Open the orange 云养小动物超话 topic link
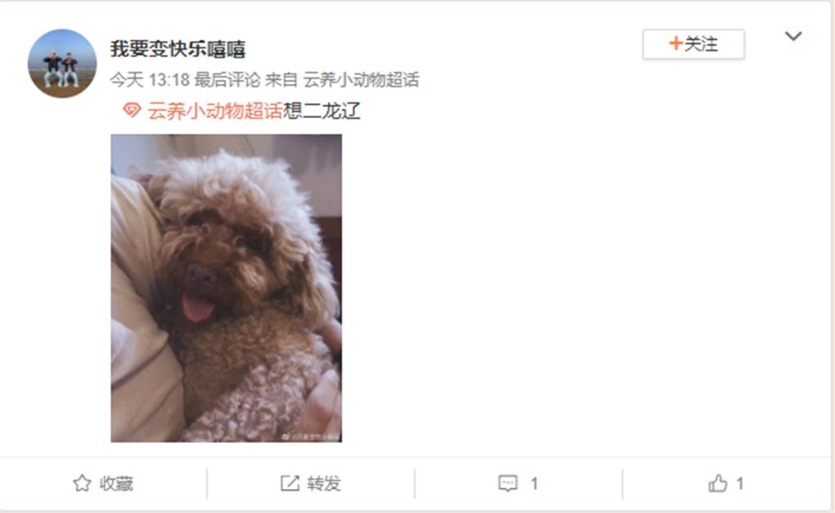 pos(214,111)
